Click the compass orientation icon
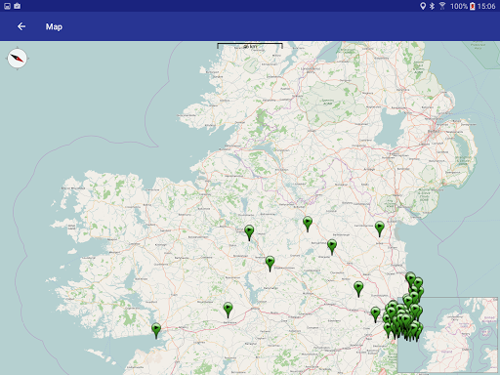The width and height of the screenshot is (500, 375). pos(18,59)
